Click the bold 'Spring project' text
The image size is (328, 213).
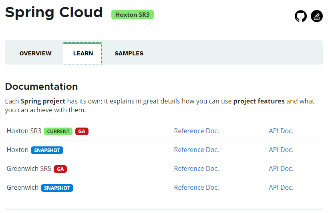[x=43, y=101]
